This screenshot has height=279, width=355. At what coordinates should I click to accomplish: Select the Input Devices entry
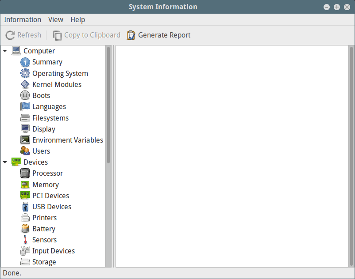[x=54, y=251]
